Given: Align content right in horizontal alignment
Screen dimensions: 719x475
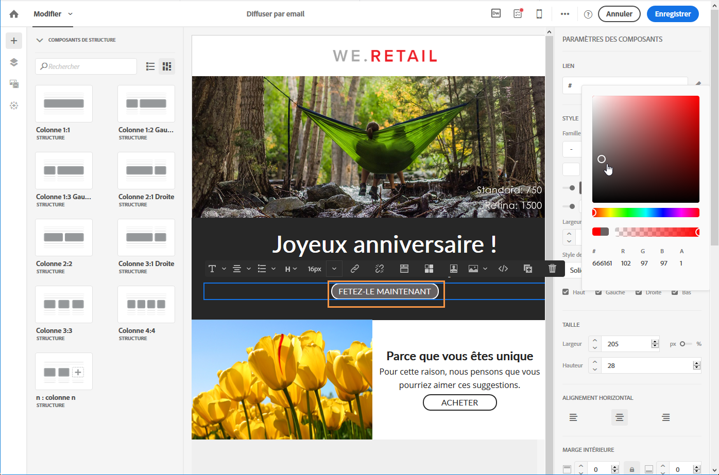Looking at the screenshot, I should coord(666,417).
